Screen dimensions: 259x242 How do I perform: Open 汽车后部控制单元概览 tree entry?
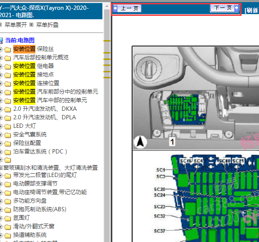(x=41, y=57)
